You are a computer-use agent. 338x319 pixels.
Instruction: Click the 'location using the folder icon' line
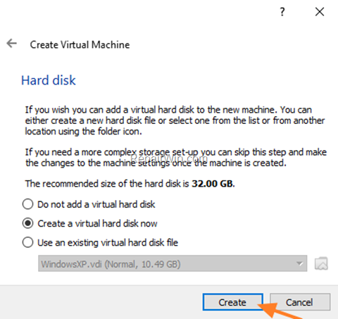pos(84,131)
